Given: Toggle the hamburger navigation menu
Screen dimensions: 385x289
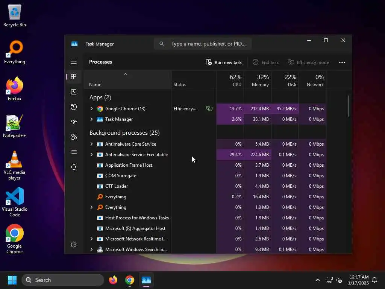Looking at the screenshot, I should click(x=73, y=62).
